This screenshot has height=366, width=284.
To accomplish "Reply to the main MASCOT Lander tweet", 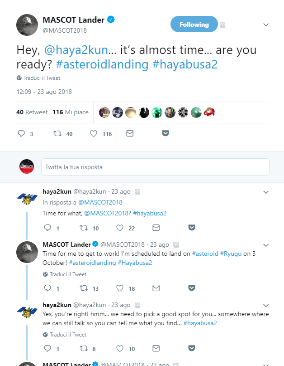I will click(x=21, y=134).
